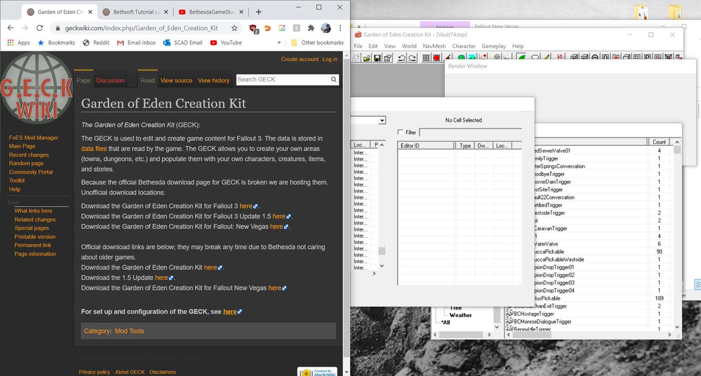The image size is (701, 376).
Task: Click FoES Mod Manager sidebar link
Action: pos(33,138)
